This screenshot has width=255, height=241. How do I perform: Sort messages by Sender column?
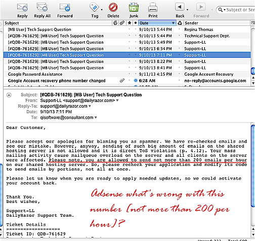tap(217, 23)
